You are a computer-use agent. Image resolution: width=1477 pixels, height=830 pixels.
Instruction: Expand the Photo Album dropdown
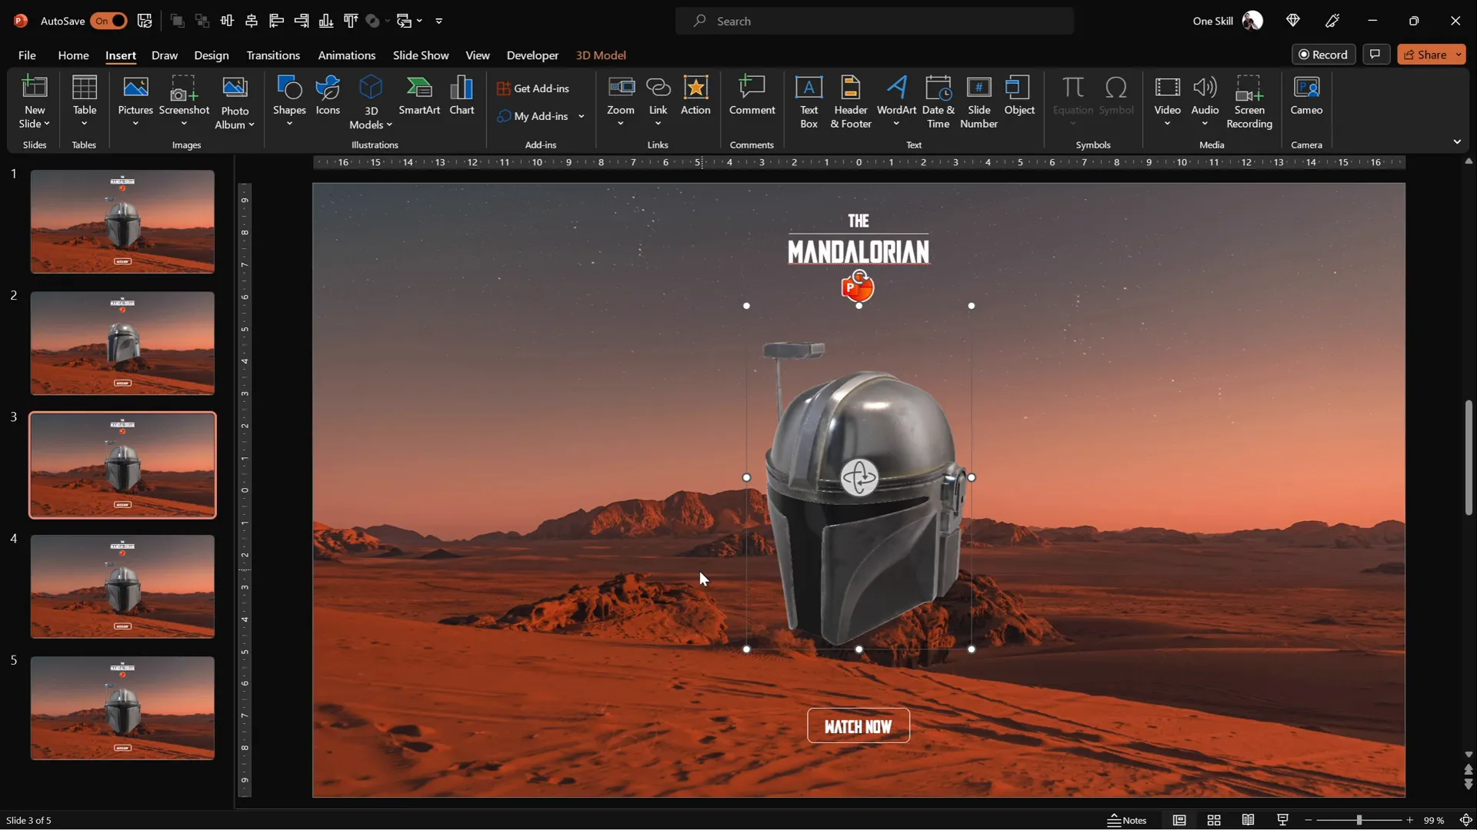(251, 124)
